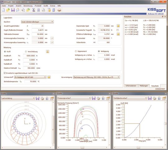This screenshot has height=150, width=168.
Task: Undock the Resultate panel
Action: point(162,16)
